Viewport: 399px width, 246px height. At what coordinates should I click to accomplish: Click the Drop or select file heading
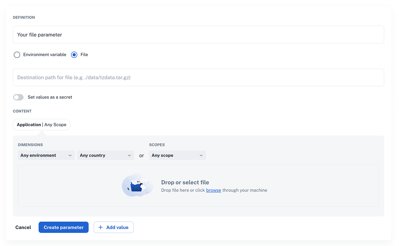[185, 183]
